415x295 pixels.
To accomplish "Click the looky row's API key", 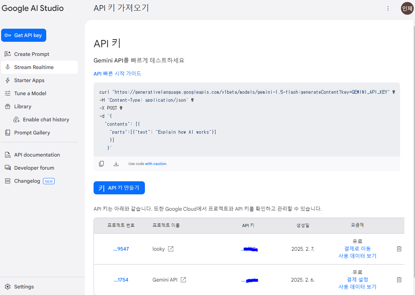I will tap(249, 249).
